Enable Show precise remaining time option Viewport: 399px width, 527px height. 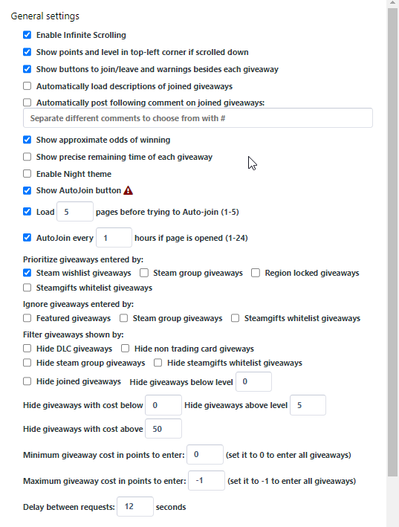pyautogui.click(x=27, y=157)
